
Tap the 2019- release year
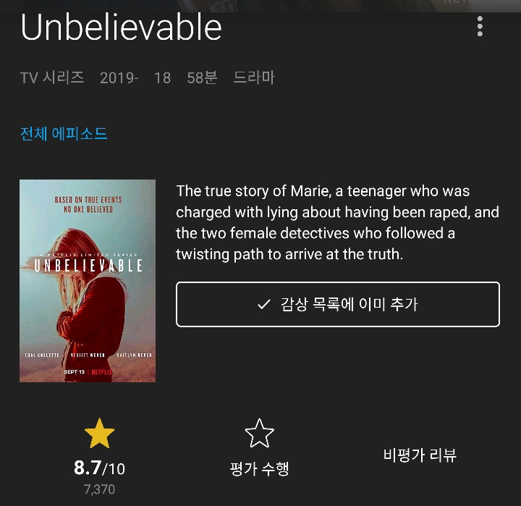click(x=119, y=78)
